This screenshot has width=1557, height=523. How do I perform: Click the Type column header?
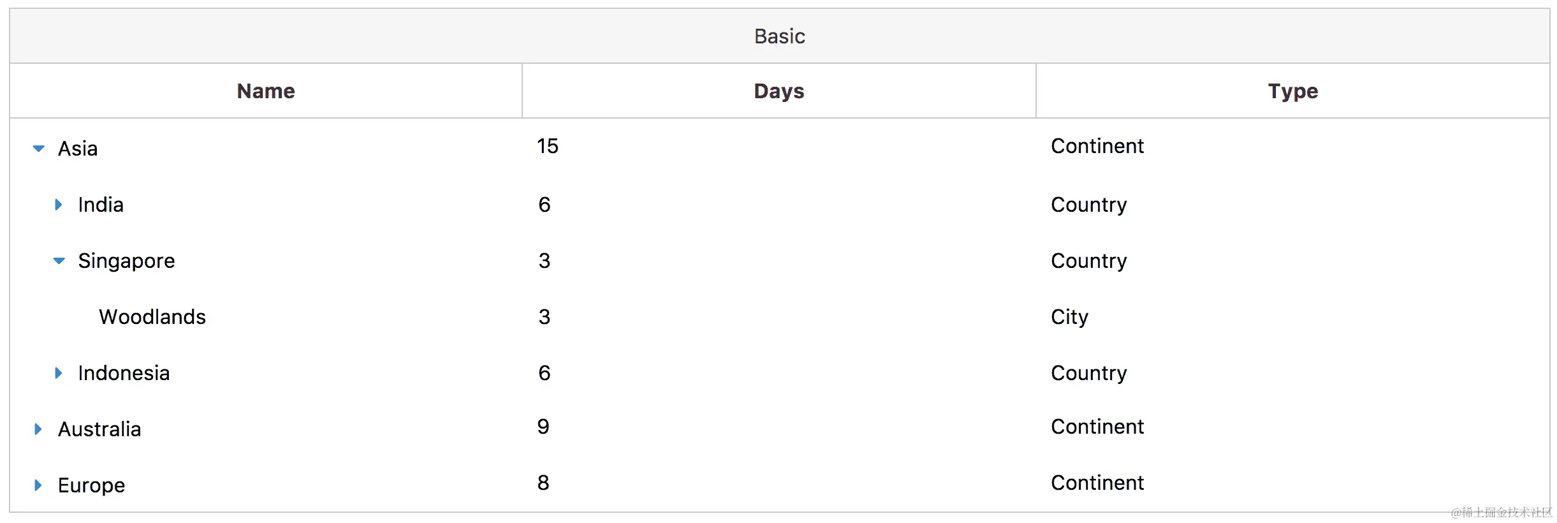coord(1293,91)
